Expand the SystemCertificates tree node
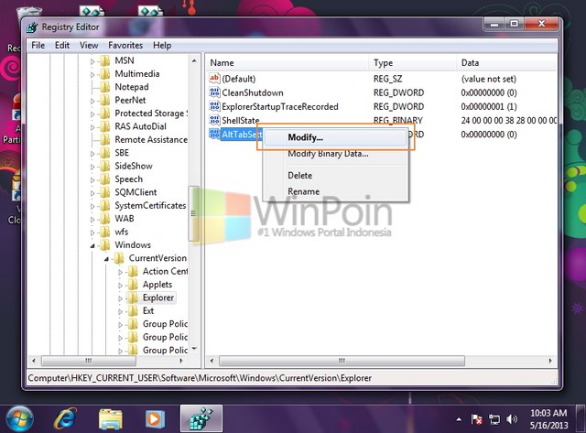586x433 pixels. click(x=92, y=206)
